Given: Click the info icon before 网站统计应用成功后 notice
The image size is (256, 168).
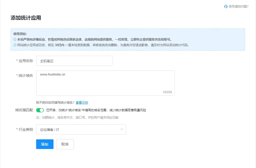Looking at the screenshot, I should (15, 45).
